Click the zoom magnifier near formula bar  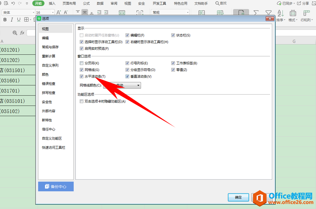coord(15,33)
